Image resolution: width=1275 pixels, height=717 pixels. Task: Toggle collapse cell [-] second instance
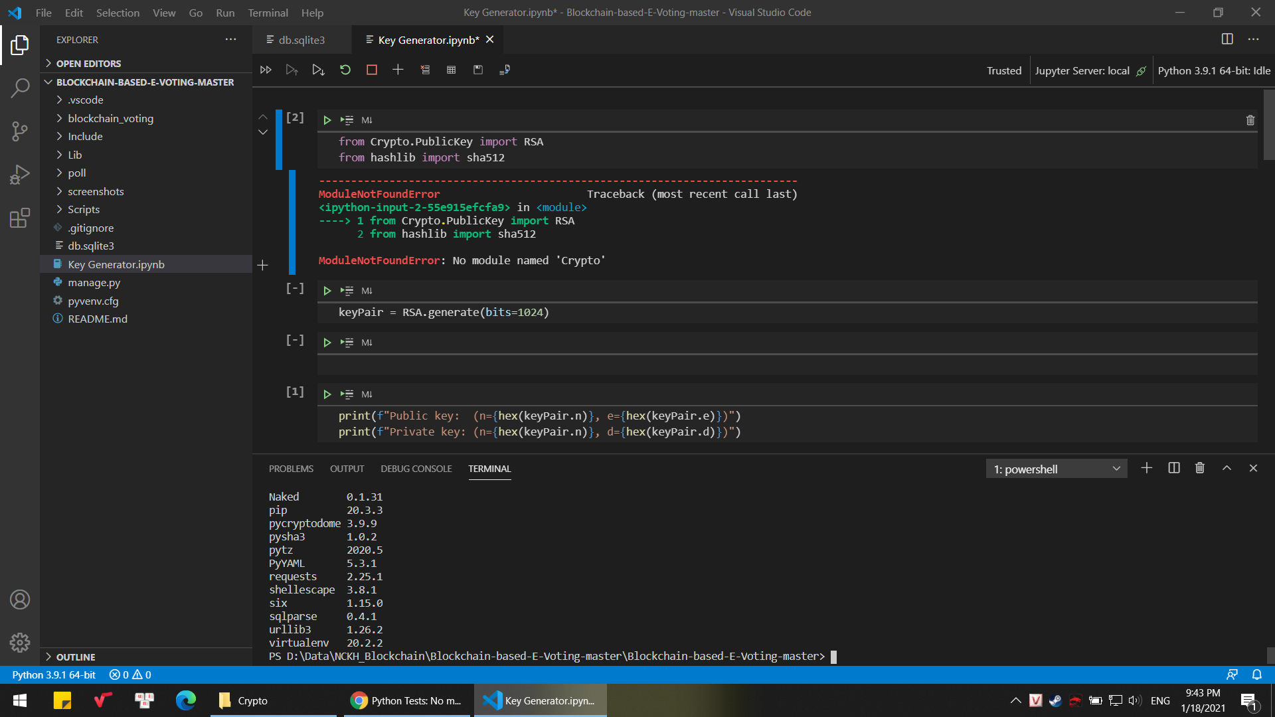tap(295, 341)
